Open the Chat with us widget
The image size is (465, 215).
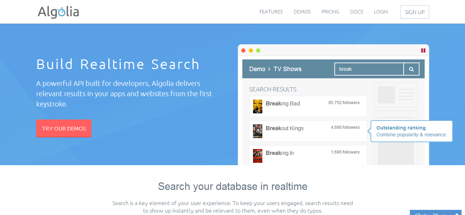pos(436,213)
